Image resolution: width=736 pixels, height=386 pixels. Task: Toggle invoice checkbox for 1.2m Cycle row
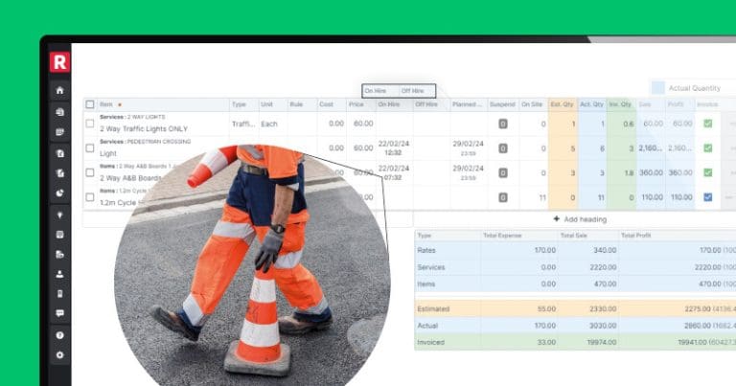[x=708, y=197]
